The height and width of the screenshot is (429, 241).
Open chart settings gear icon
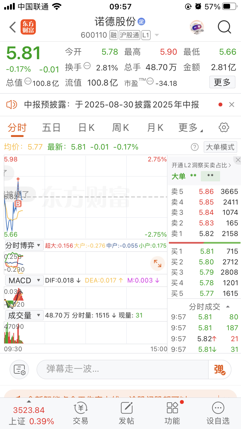(x=224, y=127)
